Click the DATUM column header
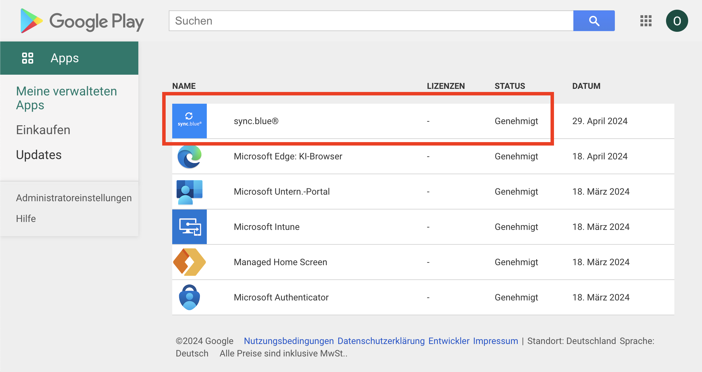Image resolution: width=702 pixels, height=372 pixels. point(586,86)
